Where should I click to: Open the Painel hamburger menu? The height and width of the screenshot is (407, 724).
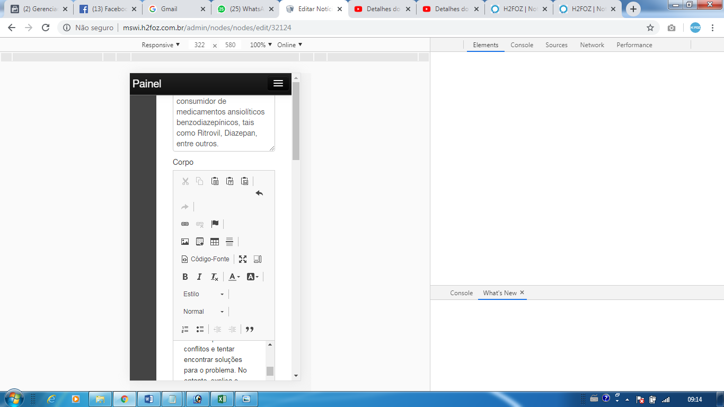[x=278, y=84]
